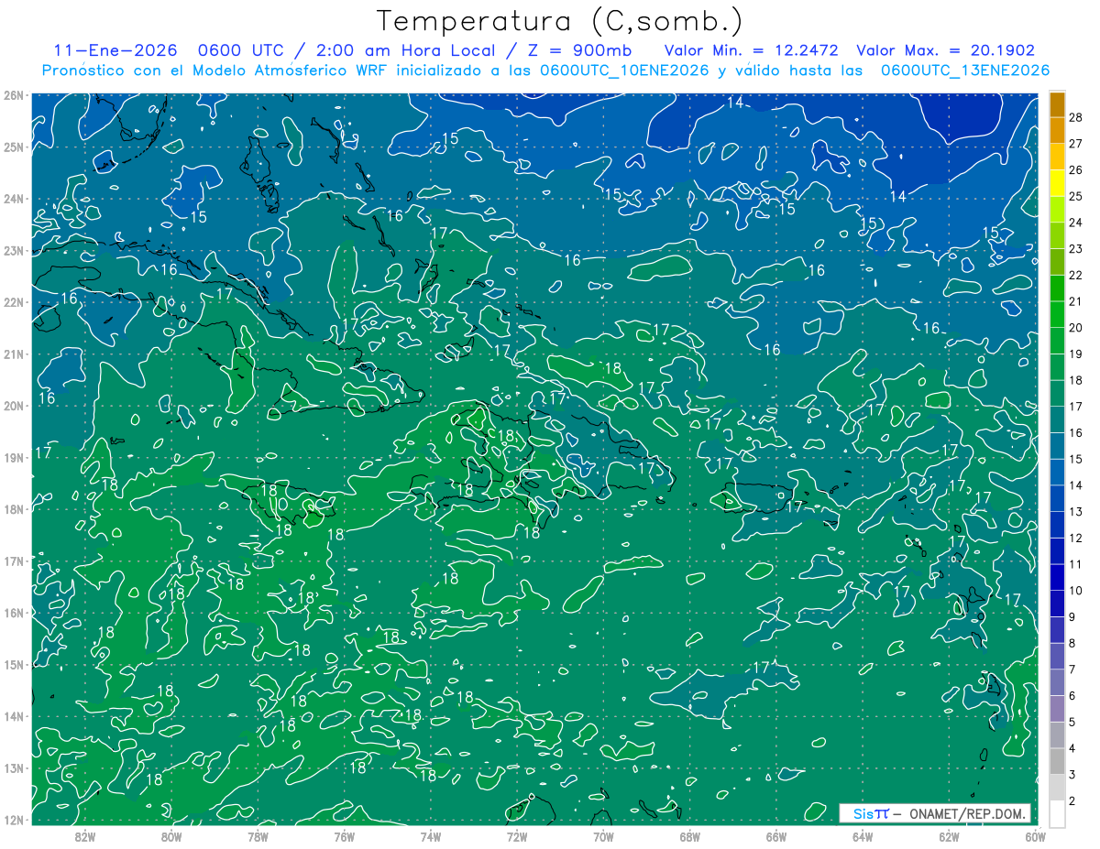Click the "70W" longitude axis label
This screenshot has height=849, width=1100.
[x=602, y=836]
